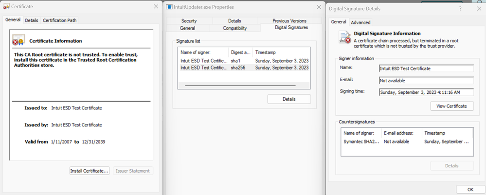Click the Digital Signature Information error icon
Image resolution: width=486 pixels, height=195 pixels.
tap(345, 37)
